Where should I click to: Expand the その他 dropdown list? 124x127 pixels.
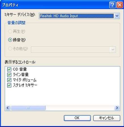pyautogui.click(x=113, y=50)
